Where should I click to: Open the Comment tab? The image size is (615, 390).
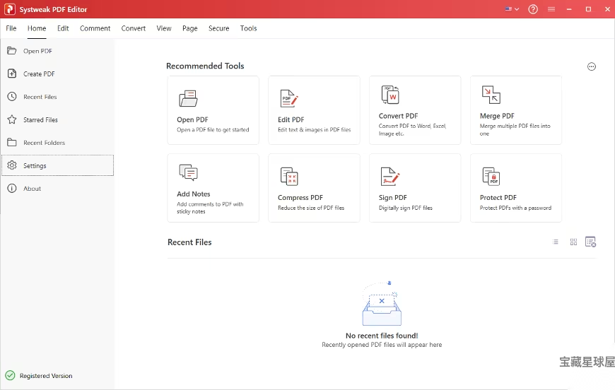pyautogui.click(x=95, y=28)
